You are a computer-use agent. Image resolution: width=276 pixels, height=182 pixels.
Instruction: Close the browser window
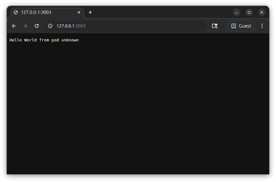click(x=262, y=12)
